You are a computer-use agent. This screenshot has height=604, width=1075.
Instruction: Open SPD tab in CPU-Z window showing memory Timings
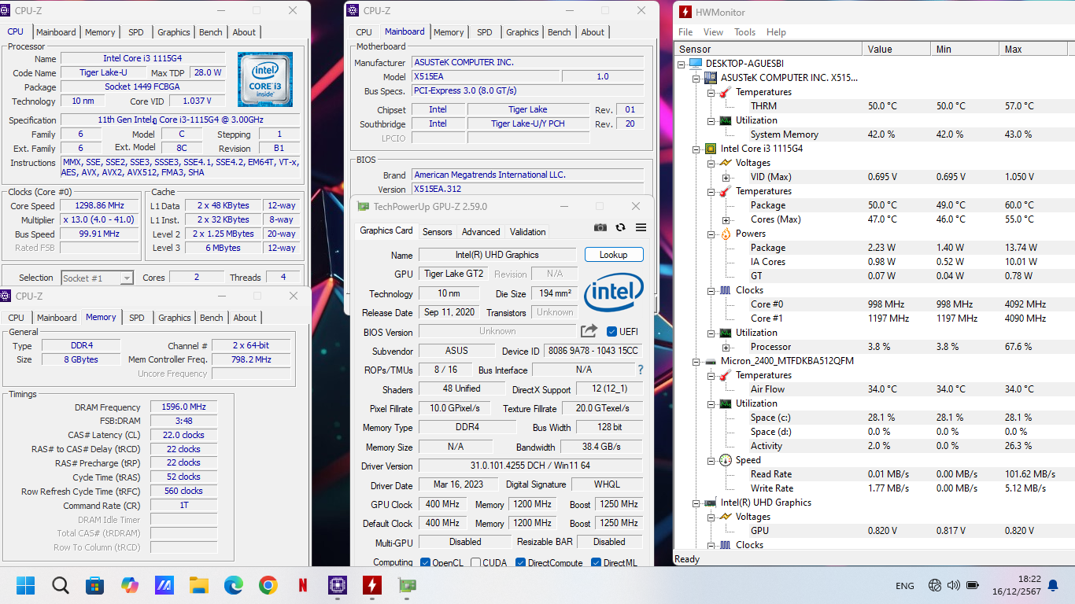click(x=137, y=318)
